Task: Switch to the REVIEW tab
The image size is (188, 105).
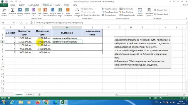Action: [66, 5]
